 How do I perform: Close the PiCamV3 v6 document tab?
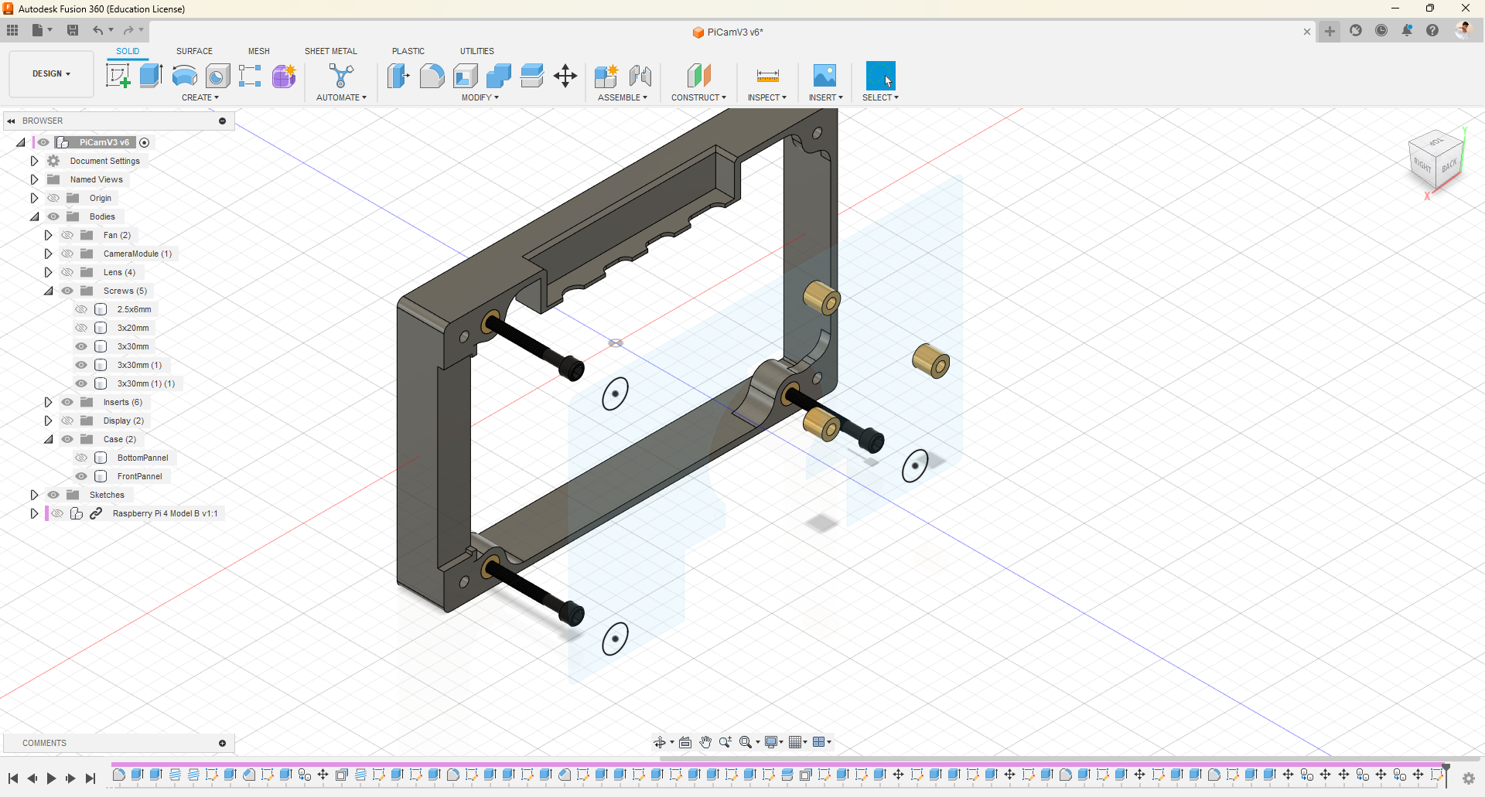(1307, 32)
